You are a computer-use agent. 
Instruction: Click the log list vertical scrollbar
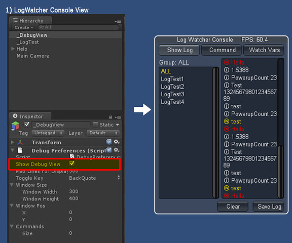pyautogui.click(x=281, y=128)
